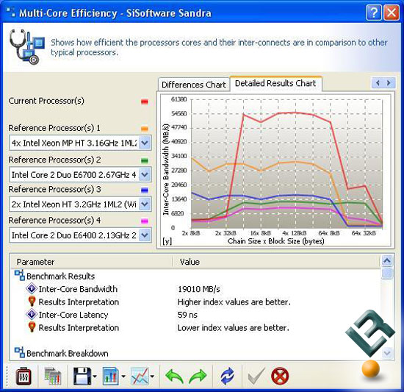
Task: Click the line graph chart icon
Action: pyautogui.click(x=140, y=377)
